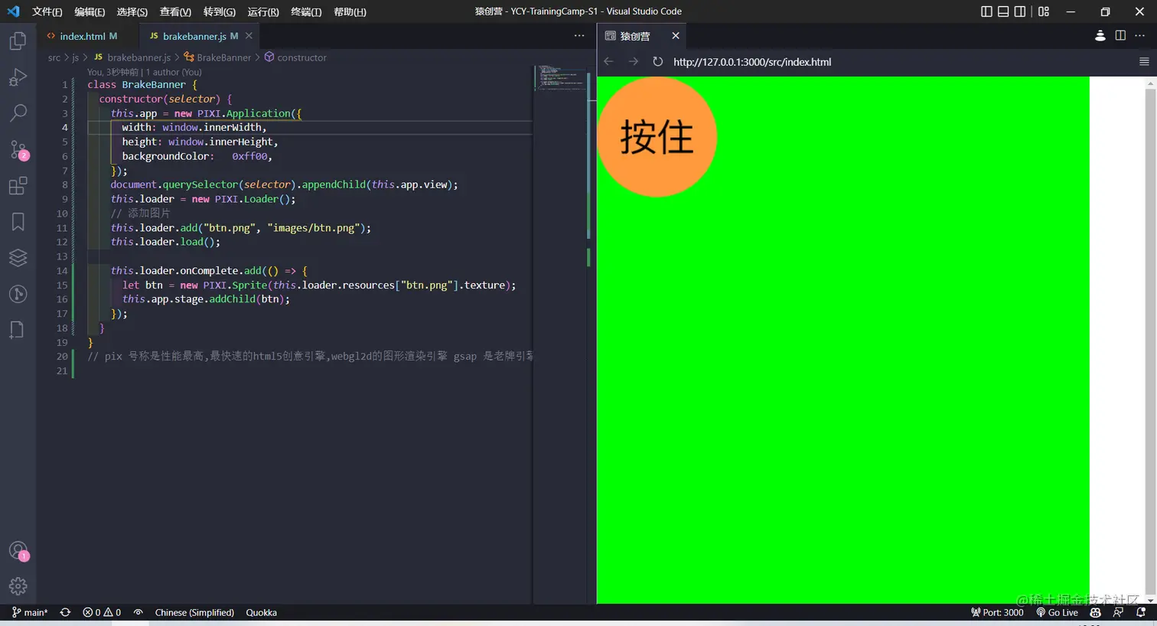
Task: Open more actions for the code editor group
Action: tap(579, 36)
